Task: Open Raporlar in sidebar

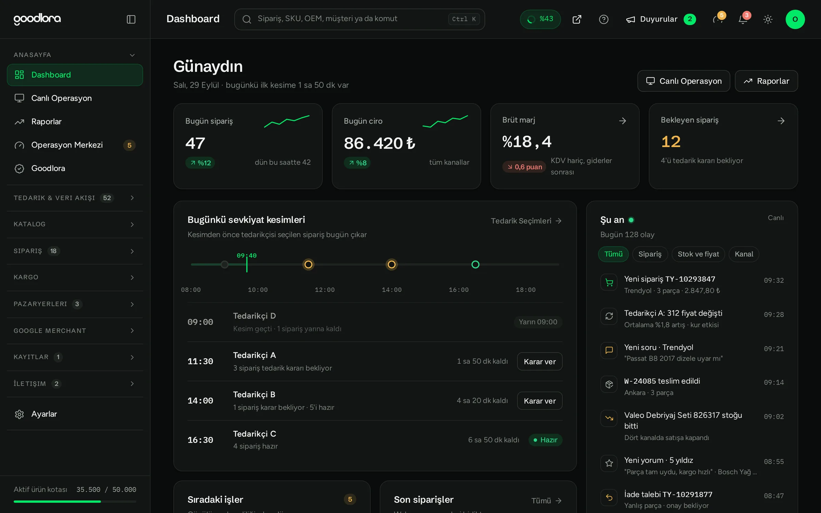Action: 75,121
